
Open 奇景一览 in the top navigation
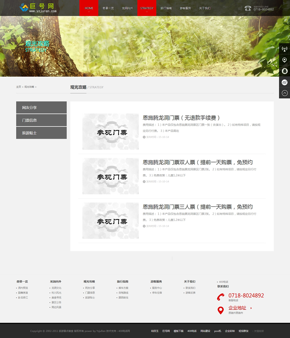[108, 8]
